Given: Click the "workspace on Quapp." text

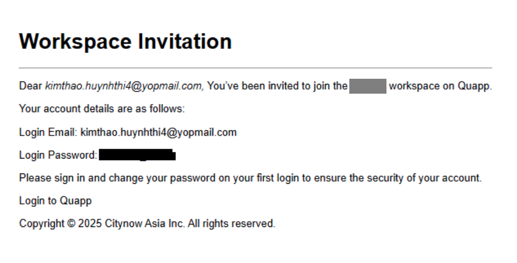Looking at the screenshot, I should click(x=440, y=86).
